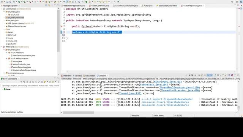Toggle highlighted Mark Occurrences button in main toolbar
This screenshot has width=243, height=137.
(67, 2)
